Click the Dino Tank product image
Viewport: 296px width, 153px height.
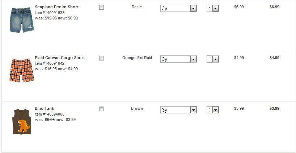pos(21,121)
